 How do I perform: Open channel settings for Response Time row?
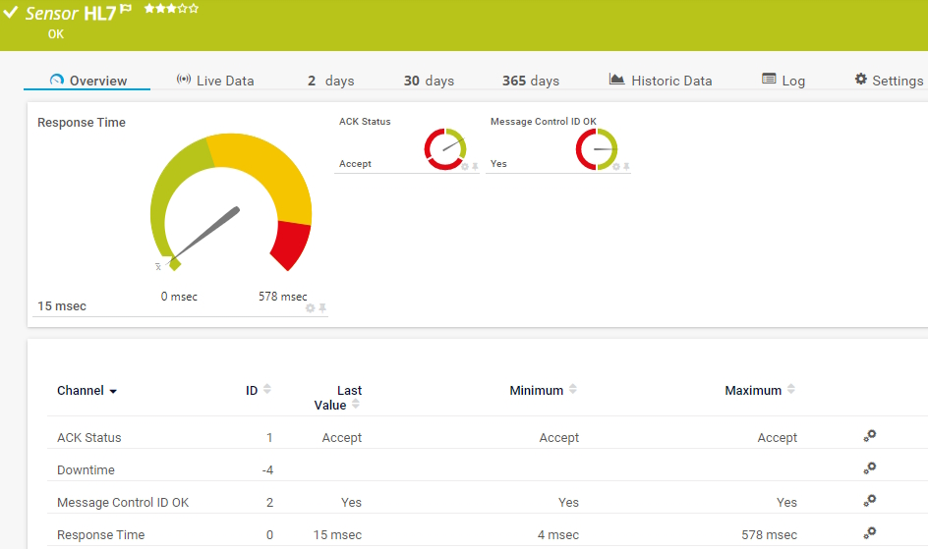869,533
